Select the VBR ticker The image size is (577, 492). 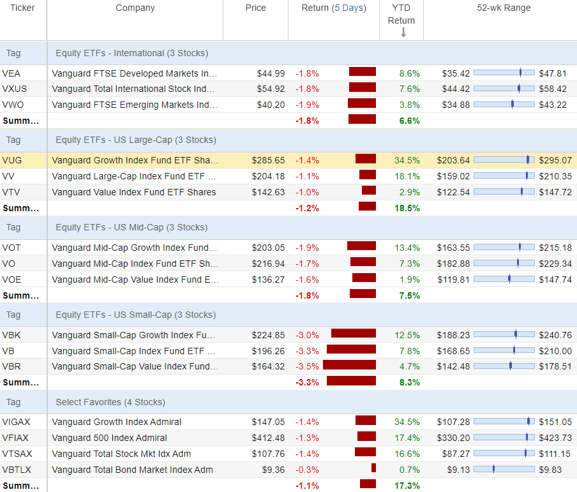11,366
